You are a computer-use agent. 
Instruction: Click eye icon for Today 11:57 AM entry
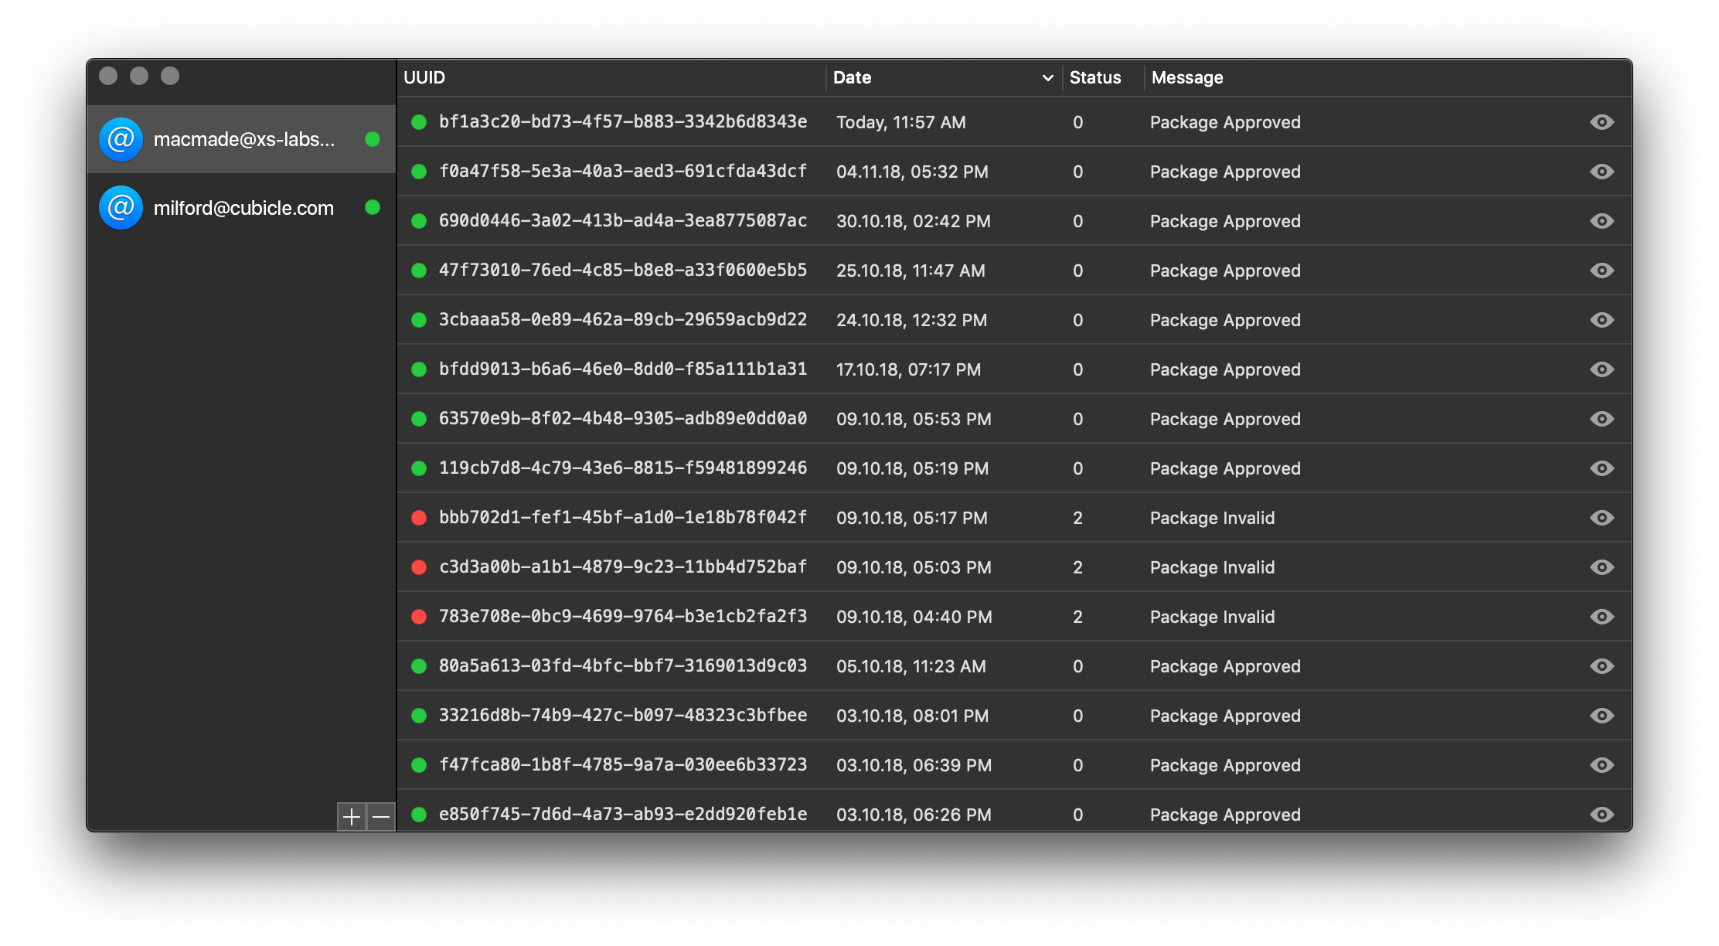pyautogui.click(x=1602, y=122)
